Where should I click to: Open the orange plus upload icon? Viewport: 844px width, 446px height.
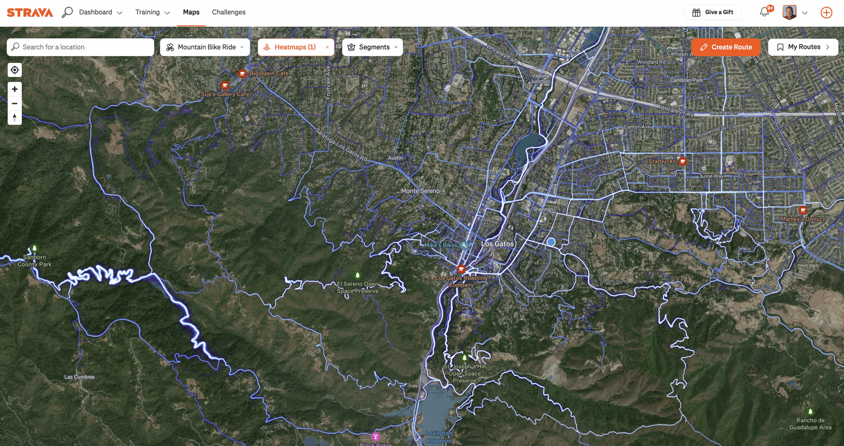[826, 13]
